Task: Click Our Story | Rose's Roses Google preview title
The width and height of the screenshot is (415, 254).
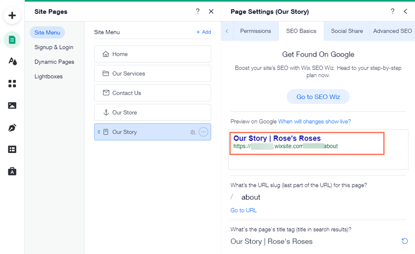Action: point(277,138)
